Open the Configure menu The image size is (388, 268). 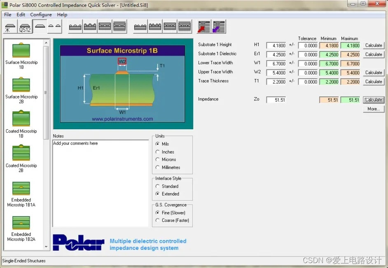[x=41, y=14]
